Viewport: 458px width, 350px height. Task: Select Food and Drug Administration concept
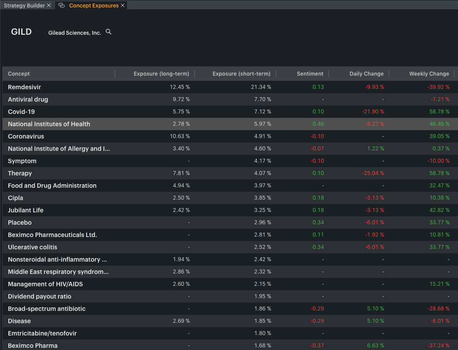[52, 186]
